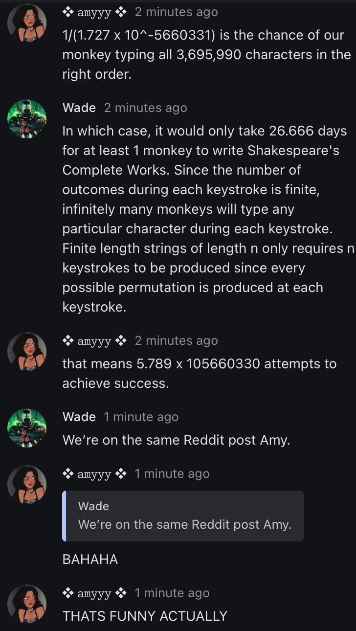The image size is (356, 631).
Task: Open Wade's avatar next to the 26.666 days message
Action: pos(27,119)
